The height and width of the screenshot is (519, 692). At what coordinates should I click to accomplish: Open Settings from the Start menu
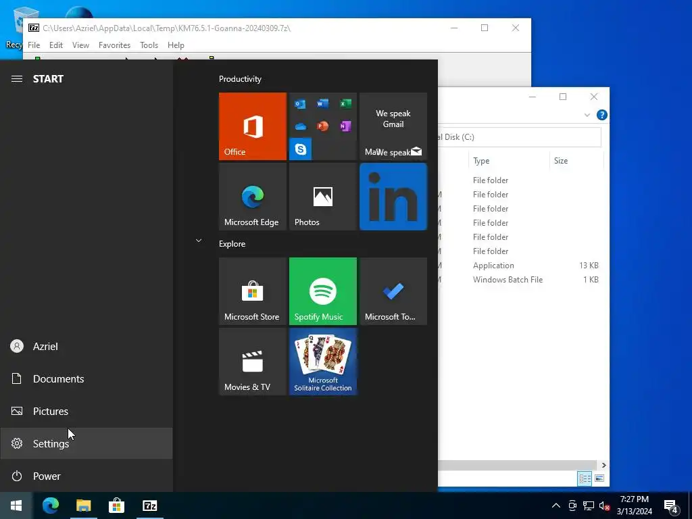[x=86, y=443]
